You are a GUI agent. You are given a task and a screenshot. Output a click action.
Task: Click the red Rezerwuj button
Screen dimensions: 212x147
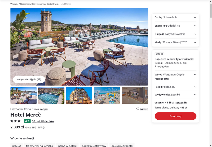(175, 116)
